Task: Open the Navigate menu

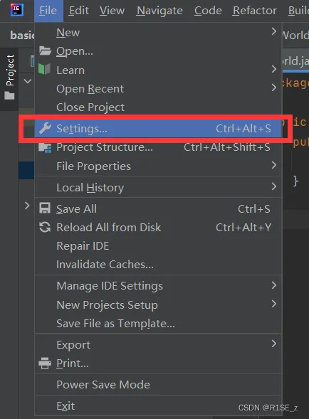Action: [159, 11]
